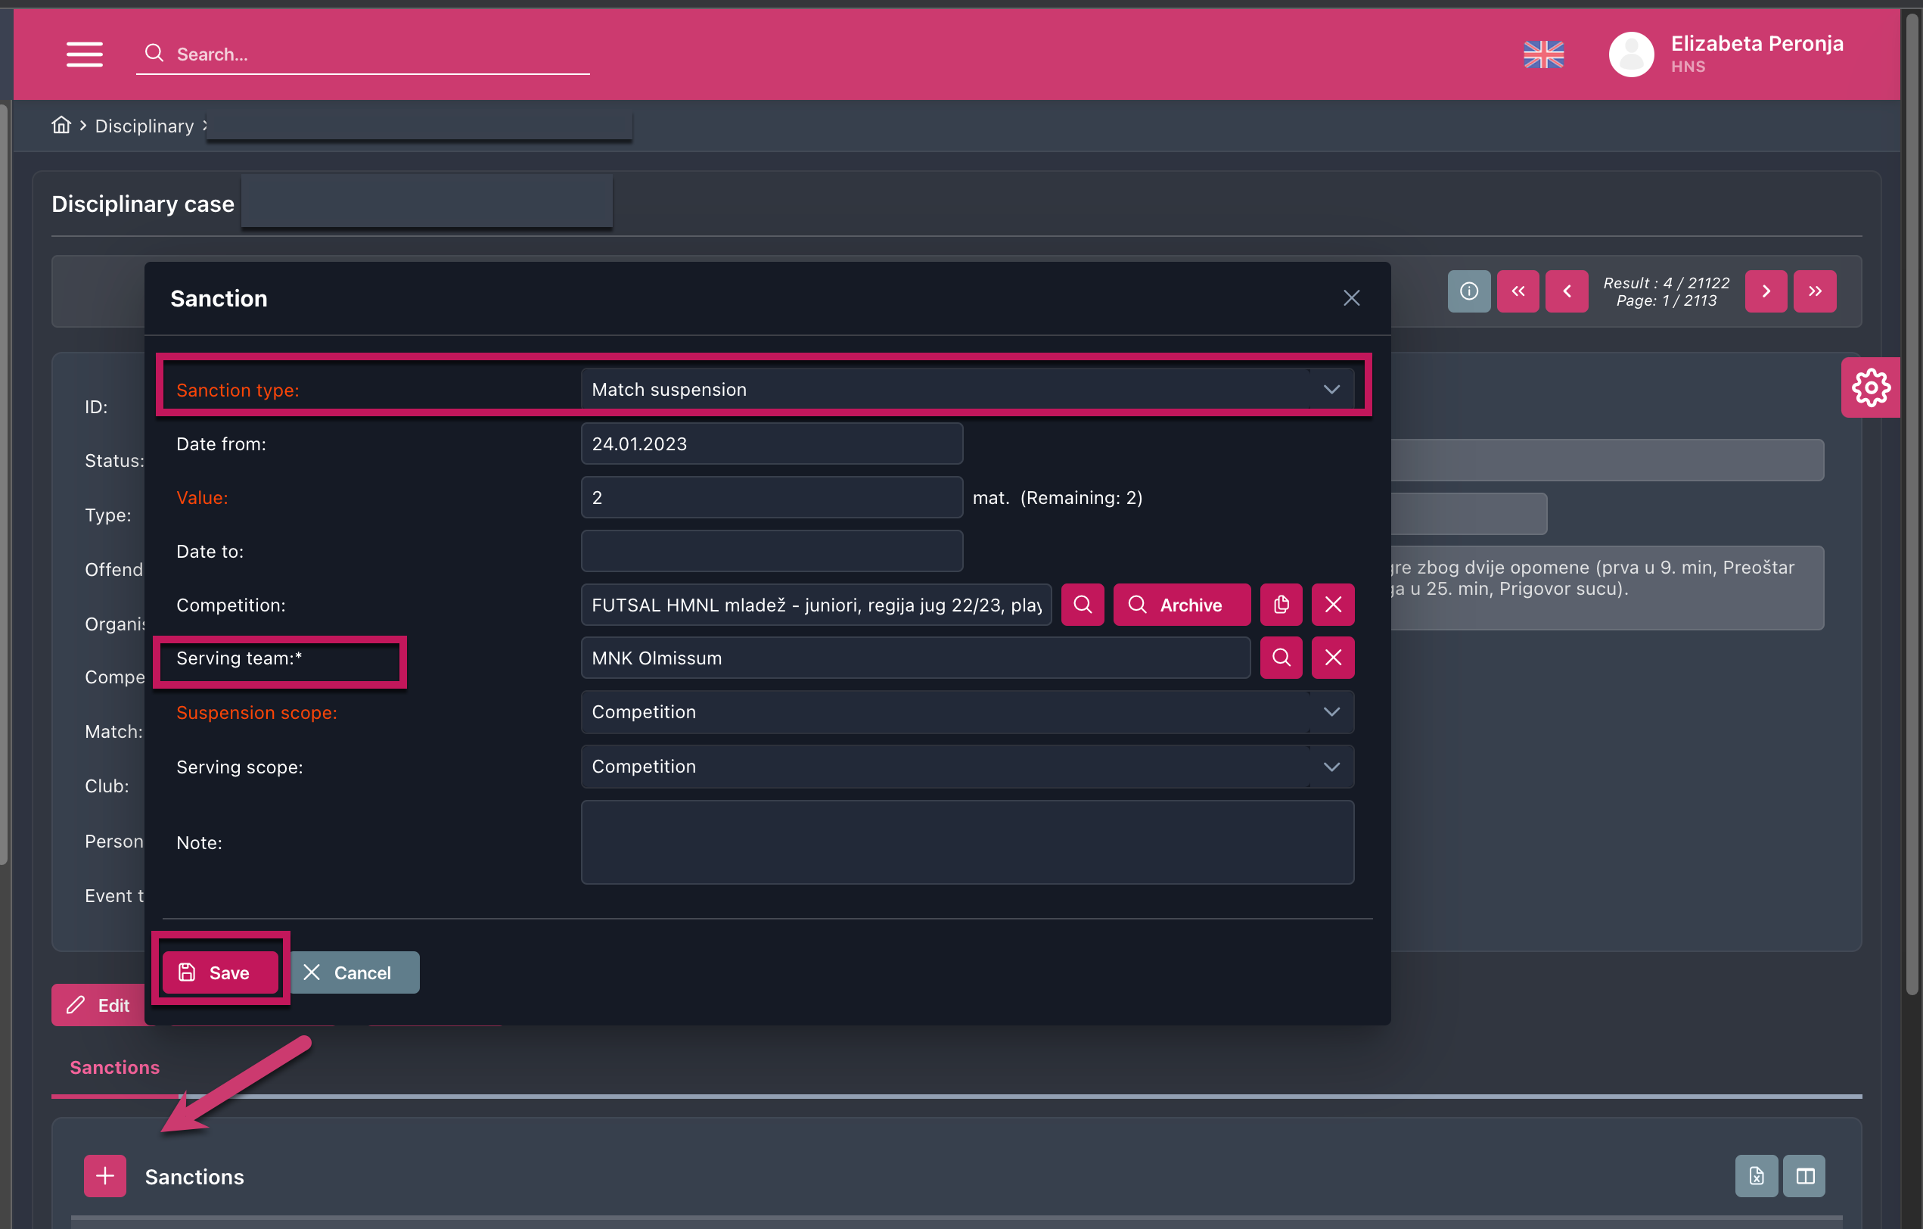Add a new sanction with plus button

pyautogui.click(x=104, y=1175)
